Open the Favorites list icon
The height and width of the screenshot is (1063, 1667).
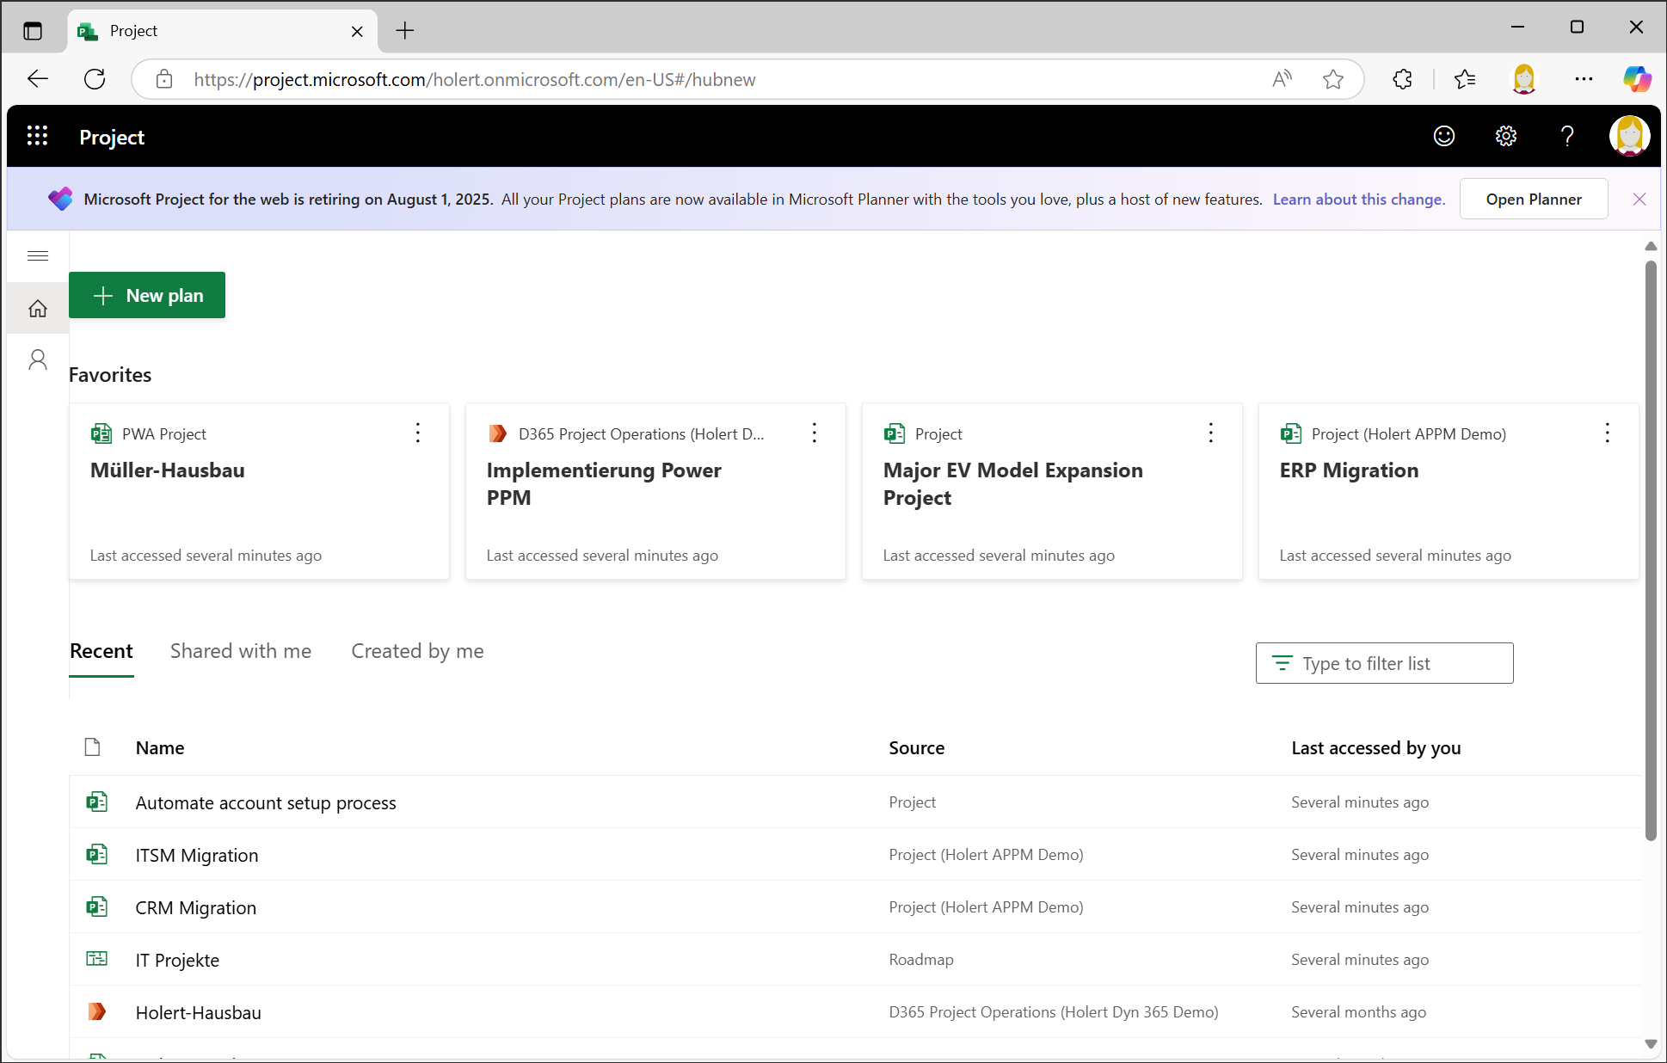point(1465,79)
